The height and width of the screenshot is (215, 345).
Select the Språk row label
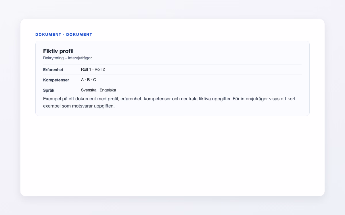[x=49, y=90]
